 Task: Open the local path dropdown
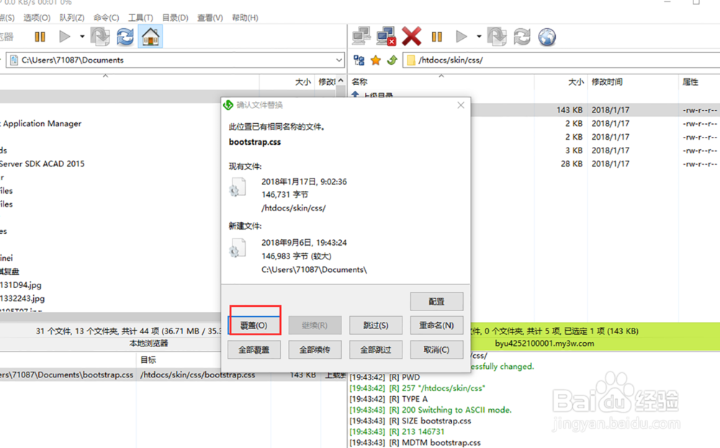click(x=339, y=61)
